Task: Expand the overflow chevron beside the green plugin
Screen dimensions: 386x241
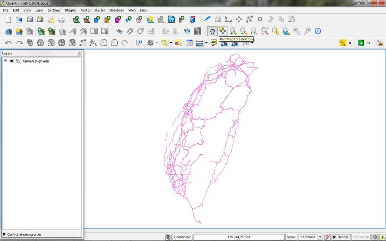Action: tap(369, 43)
